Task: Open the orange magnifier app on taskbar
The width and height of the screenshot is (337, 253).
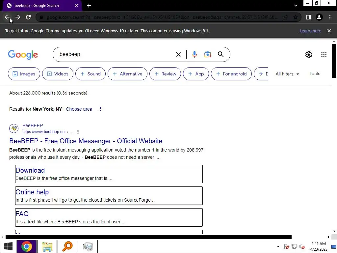Action: [67, 246]
